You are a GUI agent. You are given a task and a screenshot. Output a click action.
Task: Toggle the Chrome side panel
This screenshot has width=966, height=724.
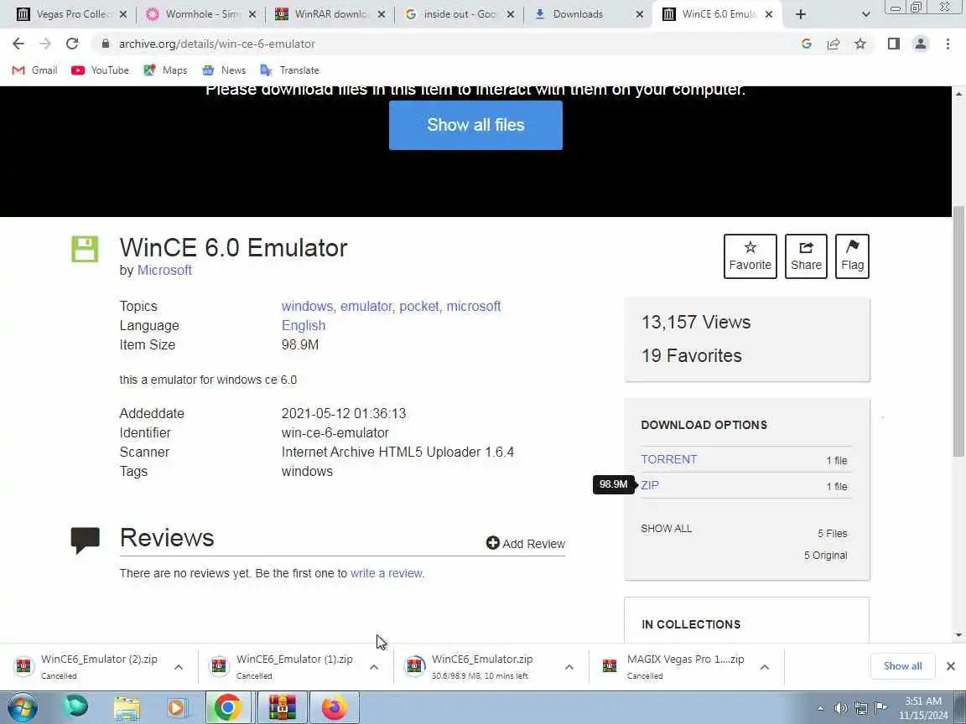point(893,44)
